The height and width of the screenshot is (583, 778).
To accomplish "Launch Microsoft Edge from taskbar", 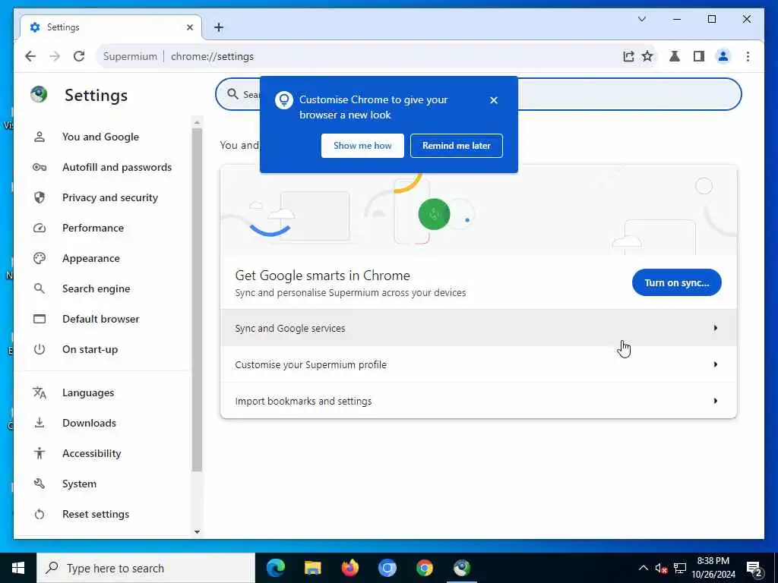I will click(x=276, y=568).
